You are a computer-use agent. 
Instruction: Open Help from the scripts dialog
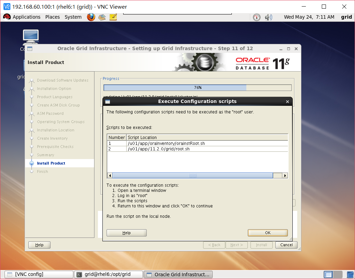click(x=126, y=233)
